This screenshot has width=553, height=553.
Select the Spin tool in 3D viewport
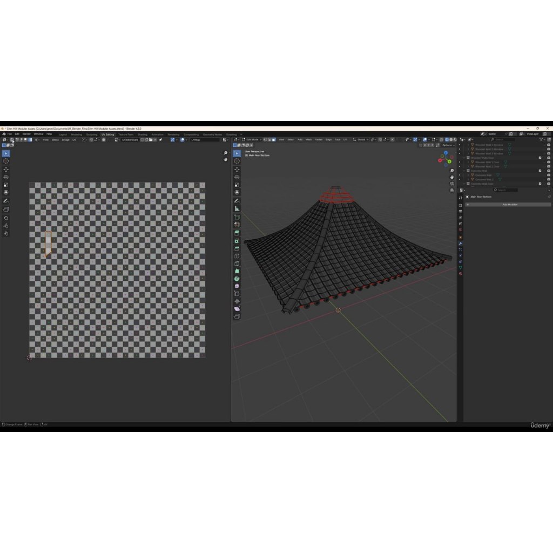[x=237, y=279]
